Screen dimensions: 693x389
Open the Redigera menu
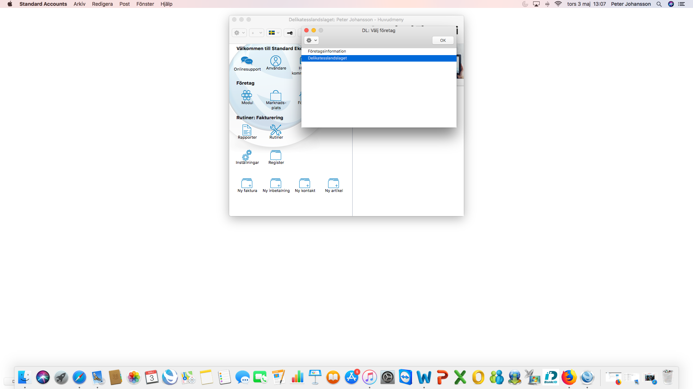point(102,4)
